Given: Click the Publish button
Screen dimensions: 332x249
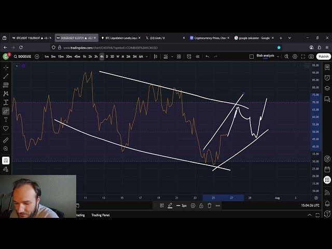Looking at the screenshot, I should 324,57.
